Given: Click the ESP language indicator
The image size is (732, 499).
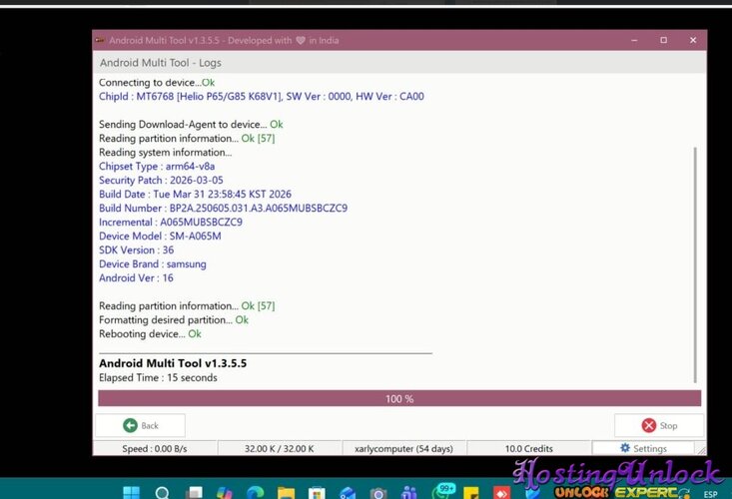Looking at the screenshot, I should [x=710, y=494].
